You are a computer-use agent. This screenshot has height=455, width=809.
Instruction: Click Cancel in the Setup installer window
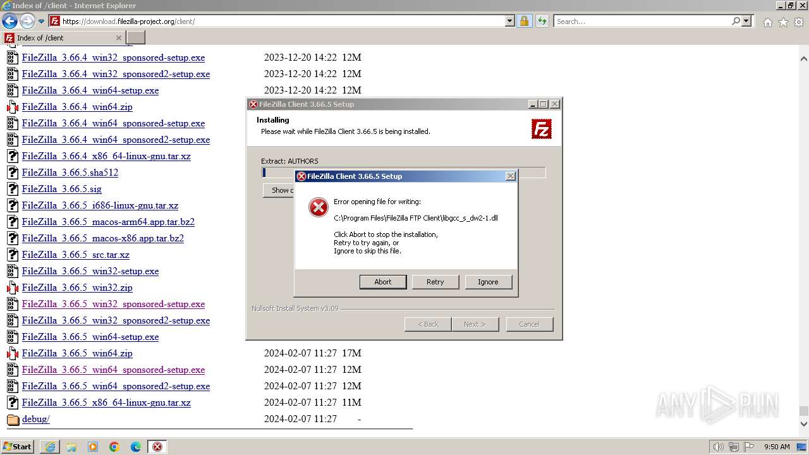point(529,324)
